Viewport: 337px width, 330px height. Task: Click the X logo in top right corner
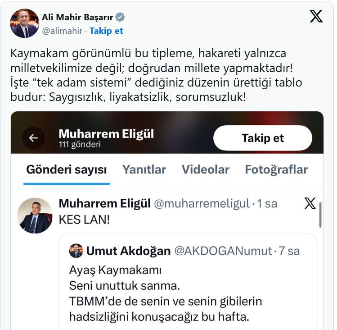tap(316, 16)
